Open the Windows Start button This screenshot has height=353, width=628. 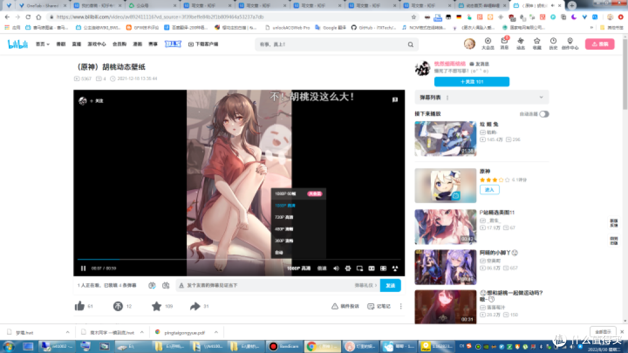[8, 346]
